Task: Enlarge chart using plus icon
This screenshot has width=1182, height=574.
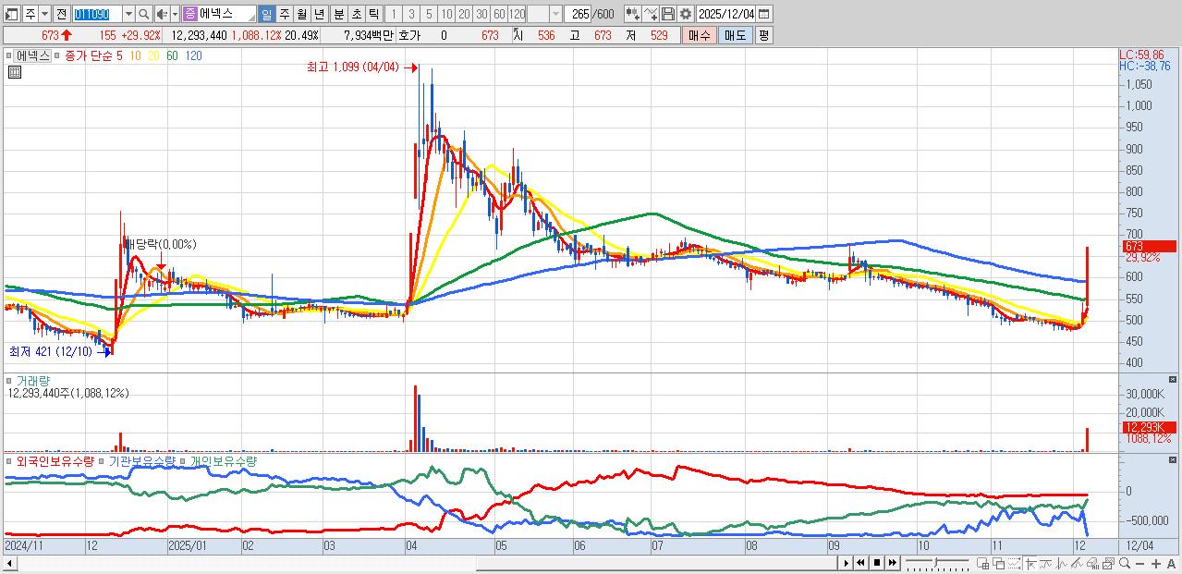Action: tap(1156, 564)
